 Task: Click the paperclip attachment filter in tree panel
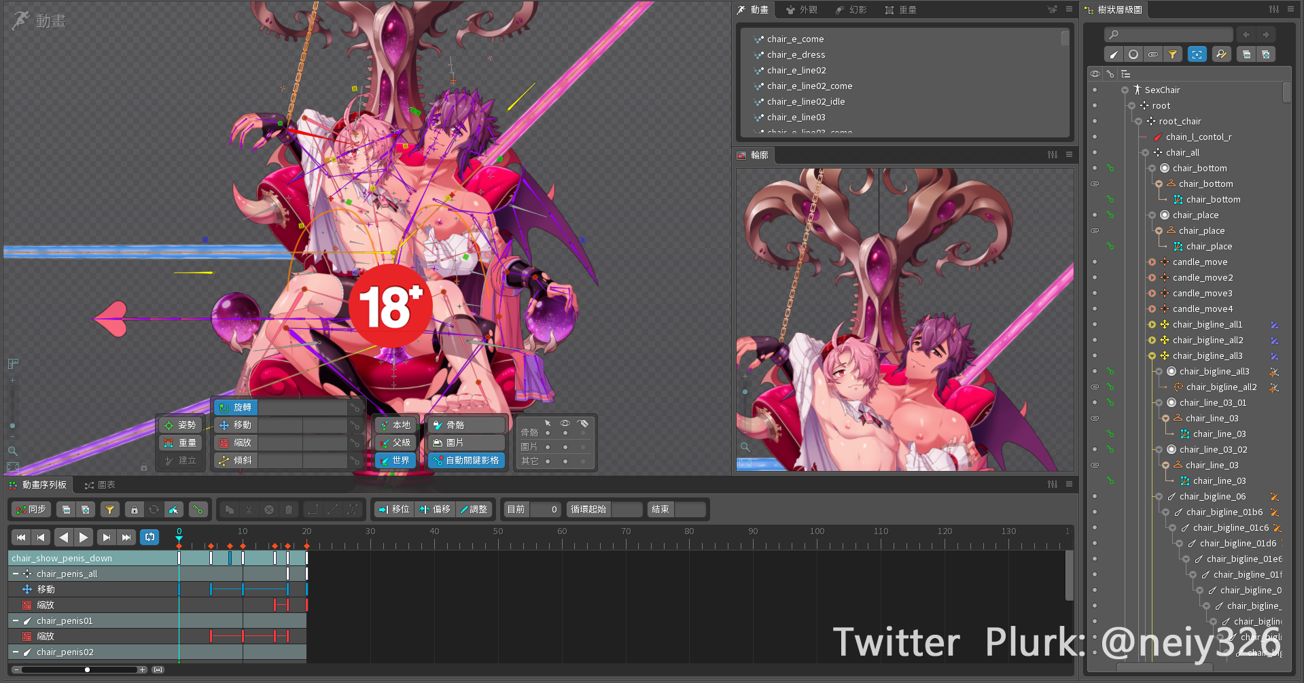coord(1153,54)
